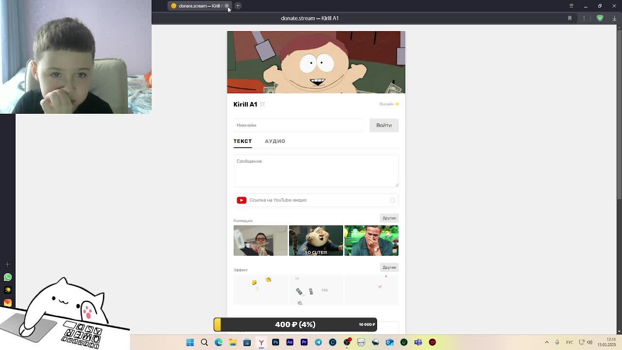Image resolution: width=622 pixels, height=350 pixels.
Task: Open network and volume tray icons
Action: click(587, 342)
